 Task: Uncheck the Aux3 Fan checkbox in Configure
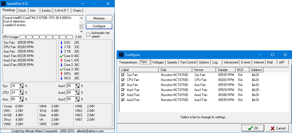point(123,100)
